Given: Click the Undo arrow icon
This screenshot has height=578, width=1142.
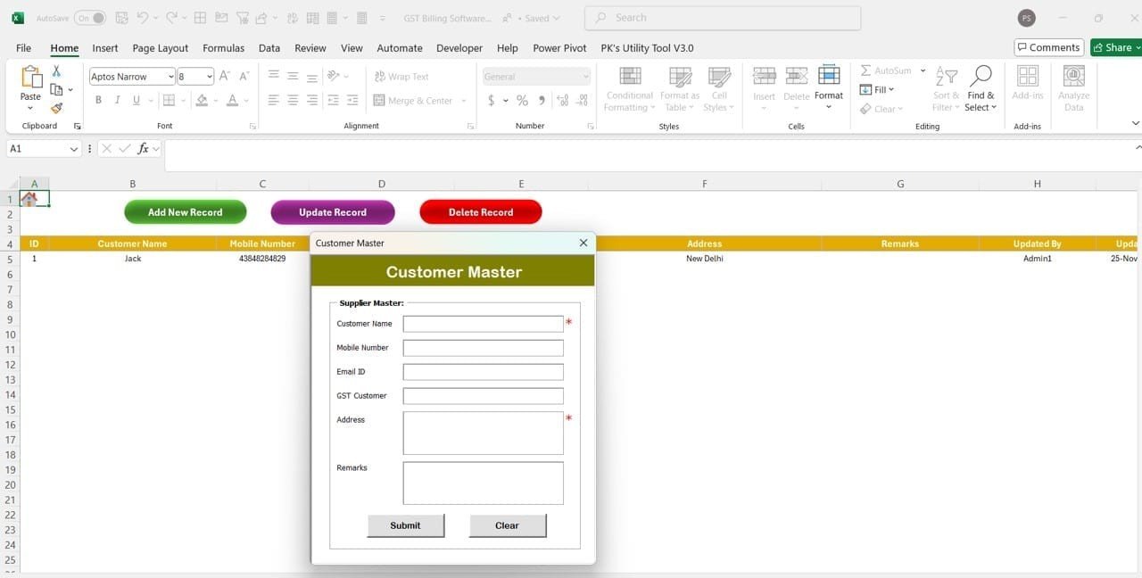Looking at the screenshot, I should [x=142, y=18].
